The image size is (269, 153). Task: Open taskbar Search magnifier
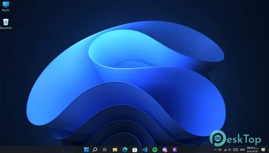[95, 150]
